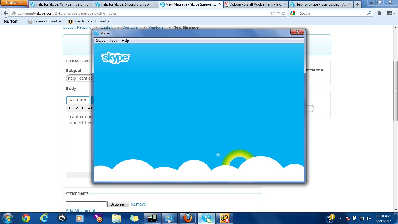
Task: Click the battery power tray icon
Action: pyautogui.click(x=355, y=218)
